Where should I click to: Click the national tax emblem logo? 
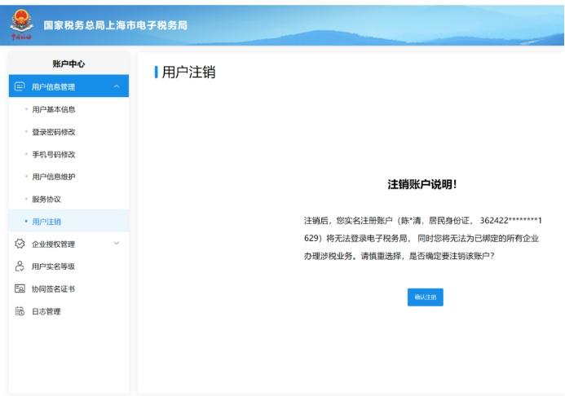coord(22,24)
